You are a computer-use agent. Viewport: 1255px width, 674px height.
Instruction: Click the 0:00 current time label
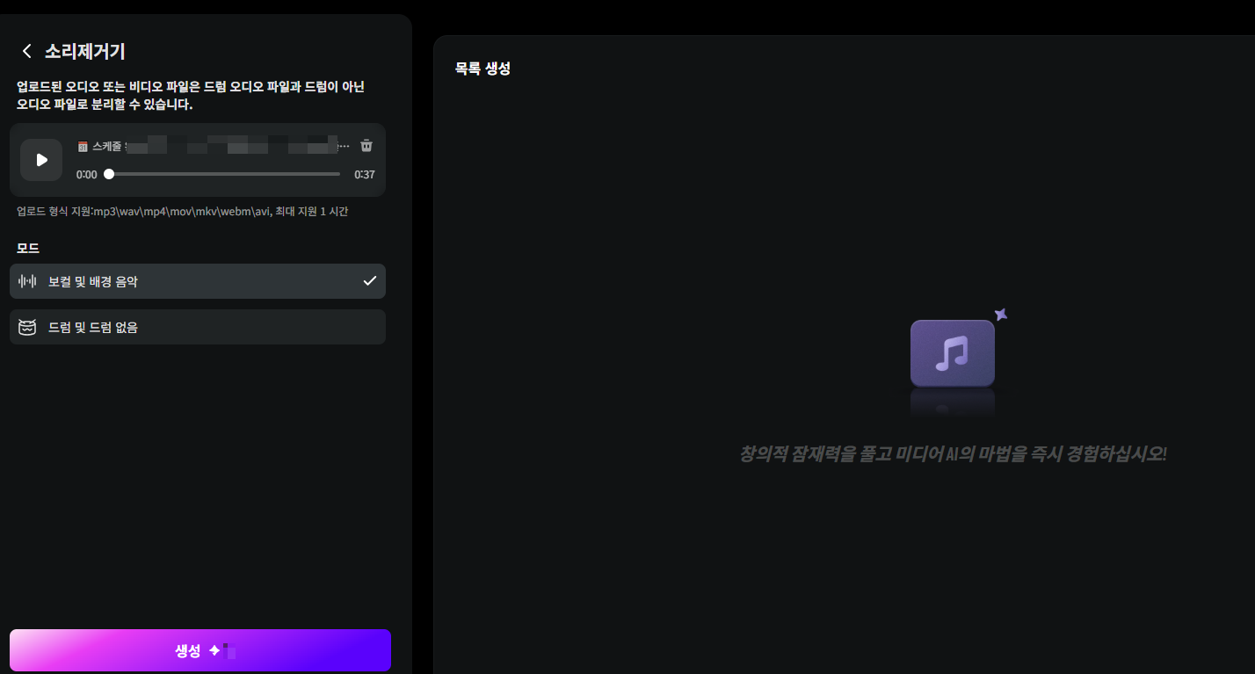point(87,175)
